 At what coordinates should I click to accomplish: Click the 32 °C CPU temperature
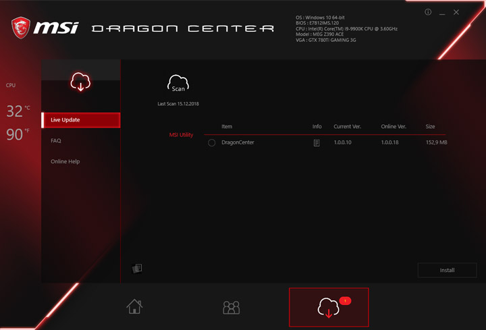18,111
